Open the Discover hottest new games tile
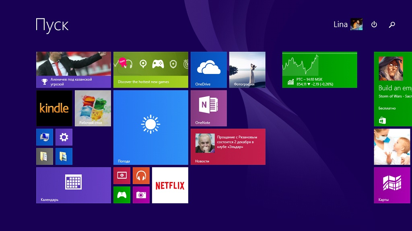The height and width of the screenshot is (231, 412). point(151,70)
